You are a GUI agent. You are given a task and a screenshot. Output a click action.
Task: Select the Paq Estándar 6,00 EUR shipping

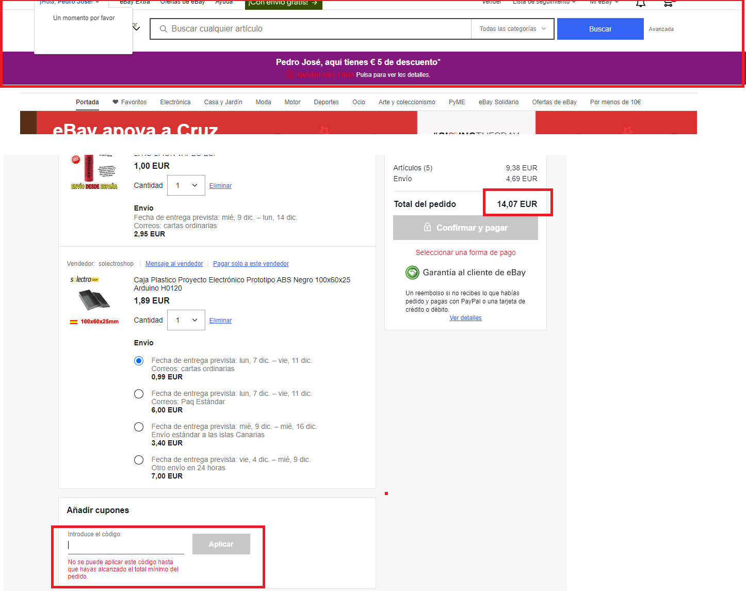click(139, 394)
